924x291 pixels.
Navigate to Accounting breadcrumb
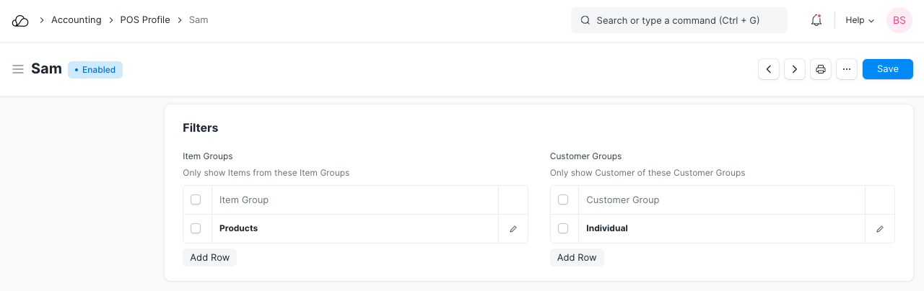(x=76, y=20)
